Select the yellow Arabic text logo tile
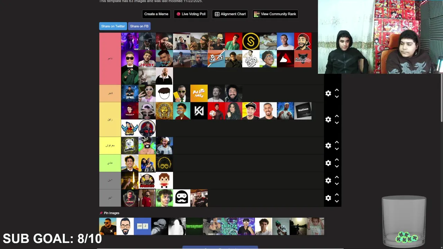443x249 pixels. (199, 93)
